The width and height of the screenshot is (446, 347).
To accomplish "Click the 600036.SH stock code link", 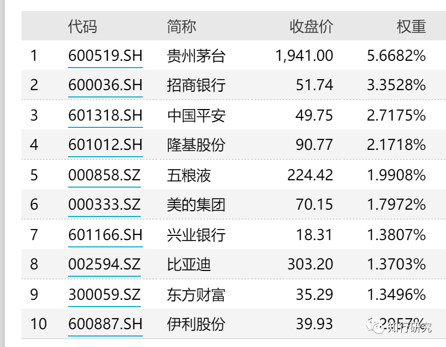I will (105, 85).
